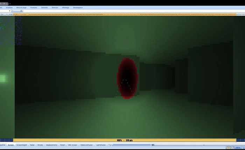Click the horizontal scrollbar left arrow
Image resolution: width=245 pixels, height=150 pixels.
153,145
